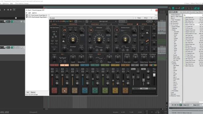The image size is (203, 114).
Task: Click the MO 1 square waveform display
Action: (x=63, y=58)
